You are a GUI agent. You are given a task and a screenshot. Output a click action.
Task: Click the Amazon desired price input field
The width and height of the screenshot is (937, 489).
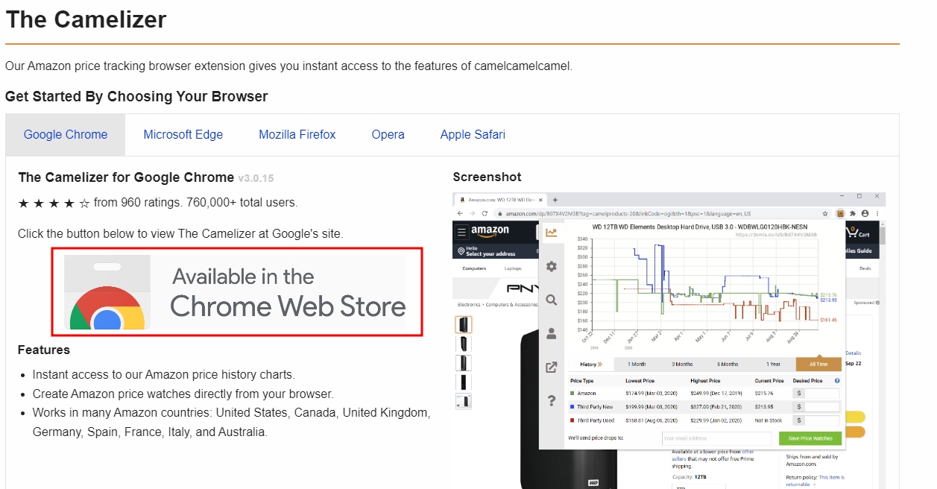click(821, 393)
